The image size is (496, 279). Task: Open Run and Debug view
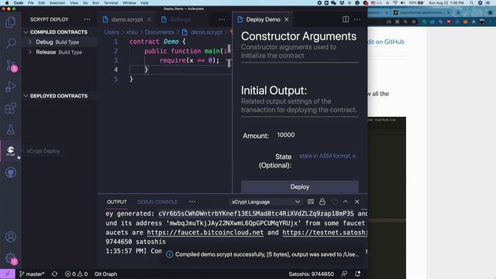[x=10, y=86]
